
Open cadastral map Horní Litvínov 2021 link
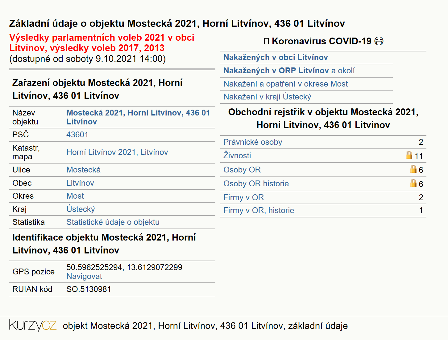click(x=117, y=152)
